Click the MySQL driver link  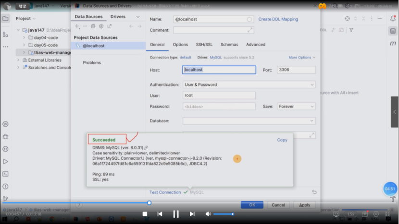tap(216, 58)
